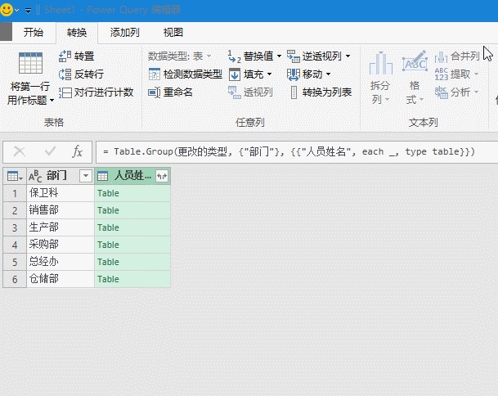
Task: Click the Count Rows (对行进行计数) icon
Action: [x=65, y=92]
